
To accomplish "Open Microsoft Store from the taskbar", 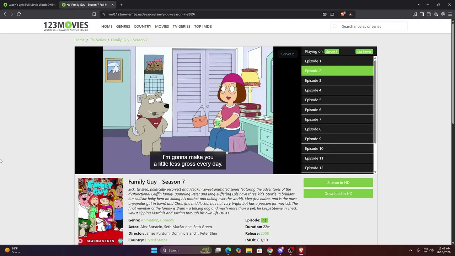I will (259, 250).
